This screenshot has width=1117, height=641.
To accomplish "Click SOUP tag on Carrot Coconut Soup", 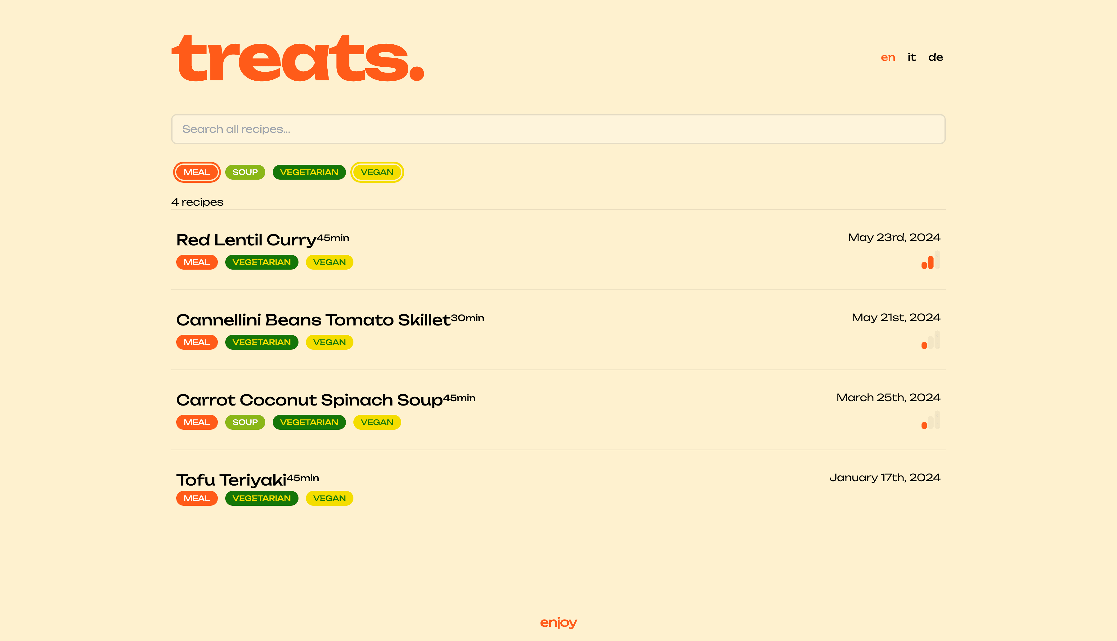I will coord(245,422).
